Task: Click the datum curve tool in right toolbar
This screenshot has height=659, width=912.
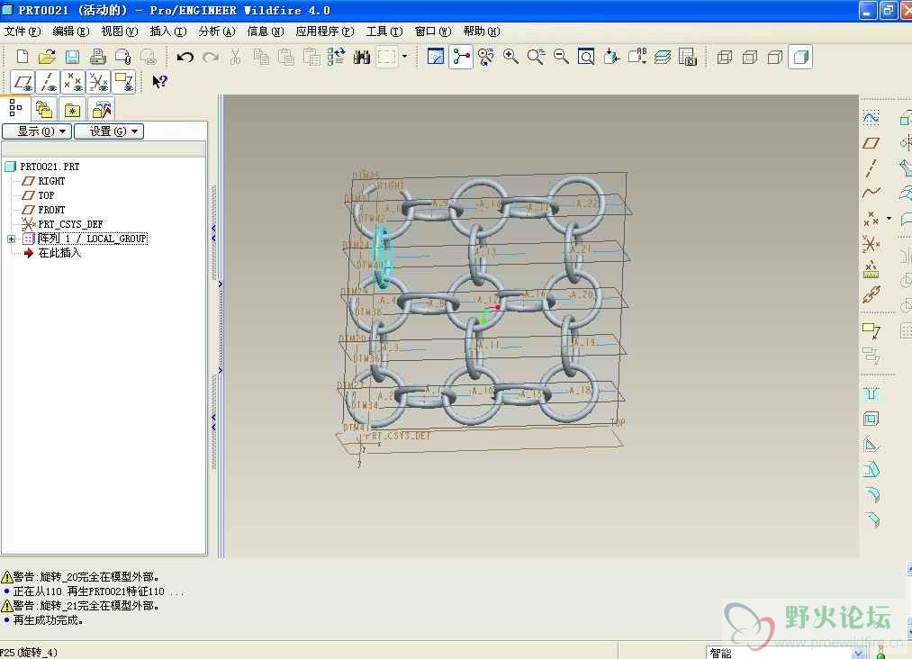Action: [871, 193]
